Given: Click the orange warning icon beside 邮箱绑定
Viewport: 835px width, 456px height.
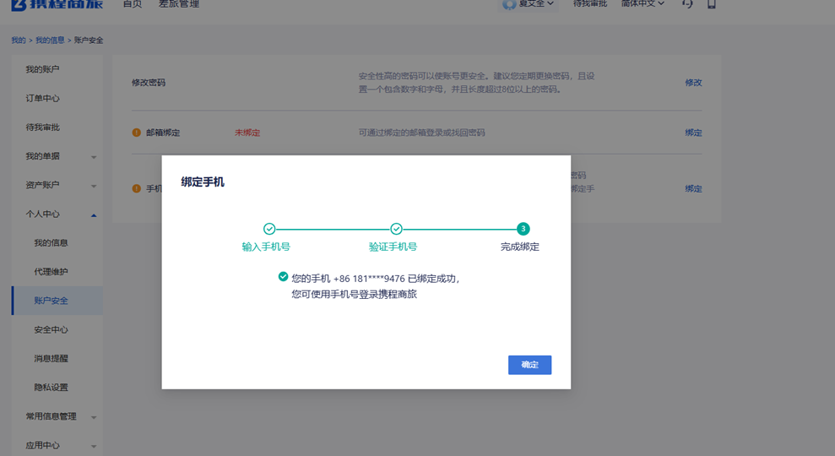Looking at the screenshot, I should [x=136, y=133].
